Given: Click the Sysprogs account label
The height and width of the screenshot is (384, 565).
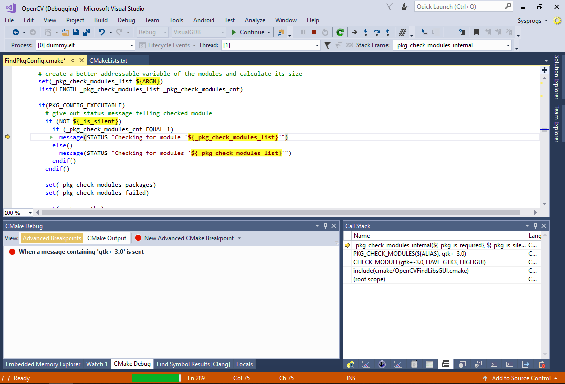Looking at the screenshot, I should (529, 21).
